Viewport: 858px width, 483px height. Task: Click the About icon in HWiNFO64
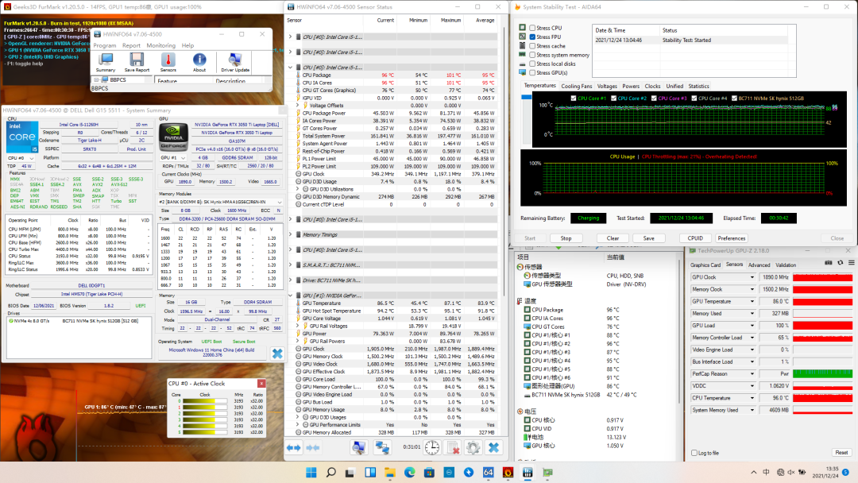coord(199,62)
